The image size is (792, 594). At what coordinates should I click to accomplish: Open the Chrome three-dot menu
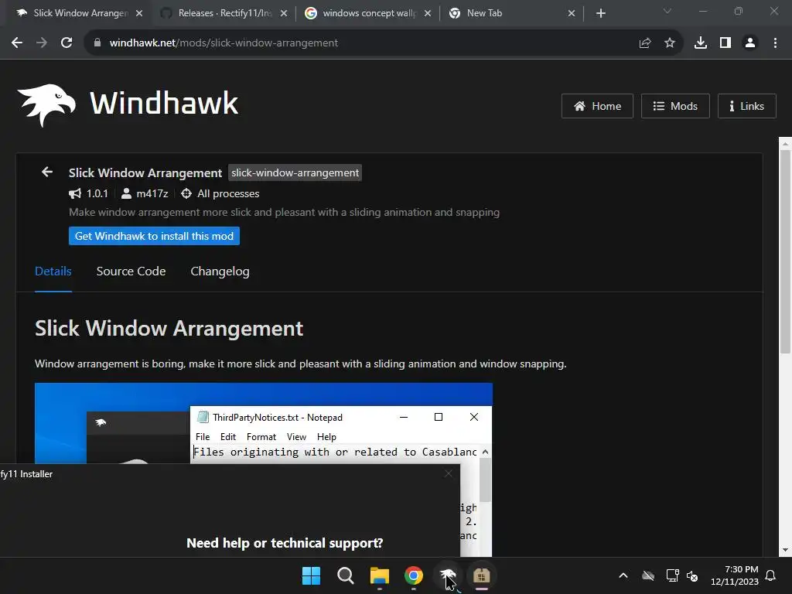(x=775, y=43)
